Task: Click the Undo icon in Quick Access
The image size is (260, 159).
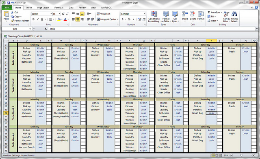Action: point(13,3)
